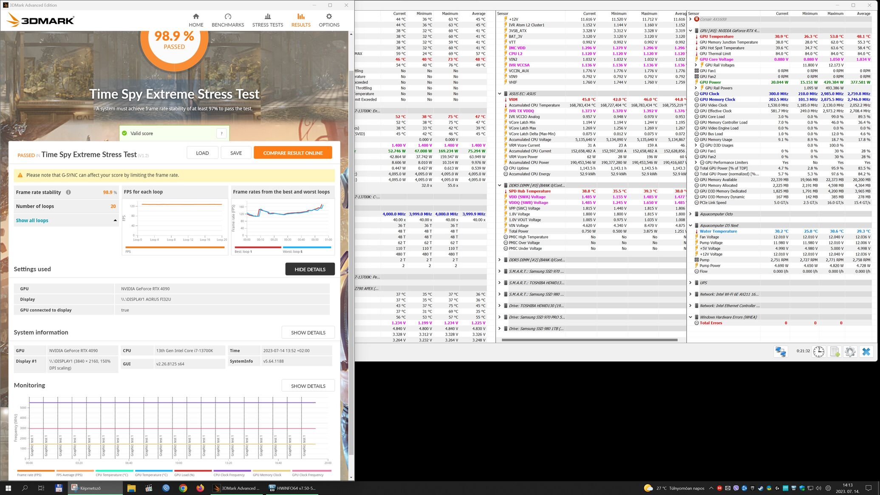Click the HIDE DETAILS button
The width and height of the screenshot is (880, 495).
point(310,269)
